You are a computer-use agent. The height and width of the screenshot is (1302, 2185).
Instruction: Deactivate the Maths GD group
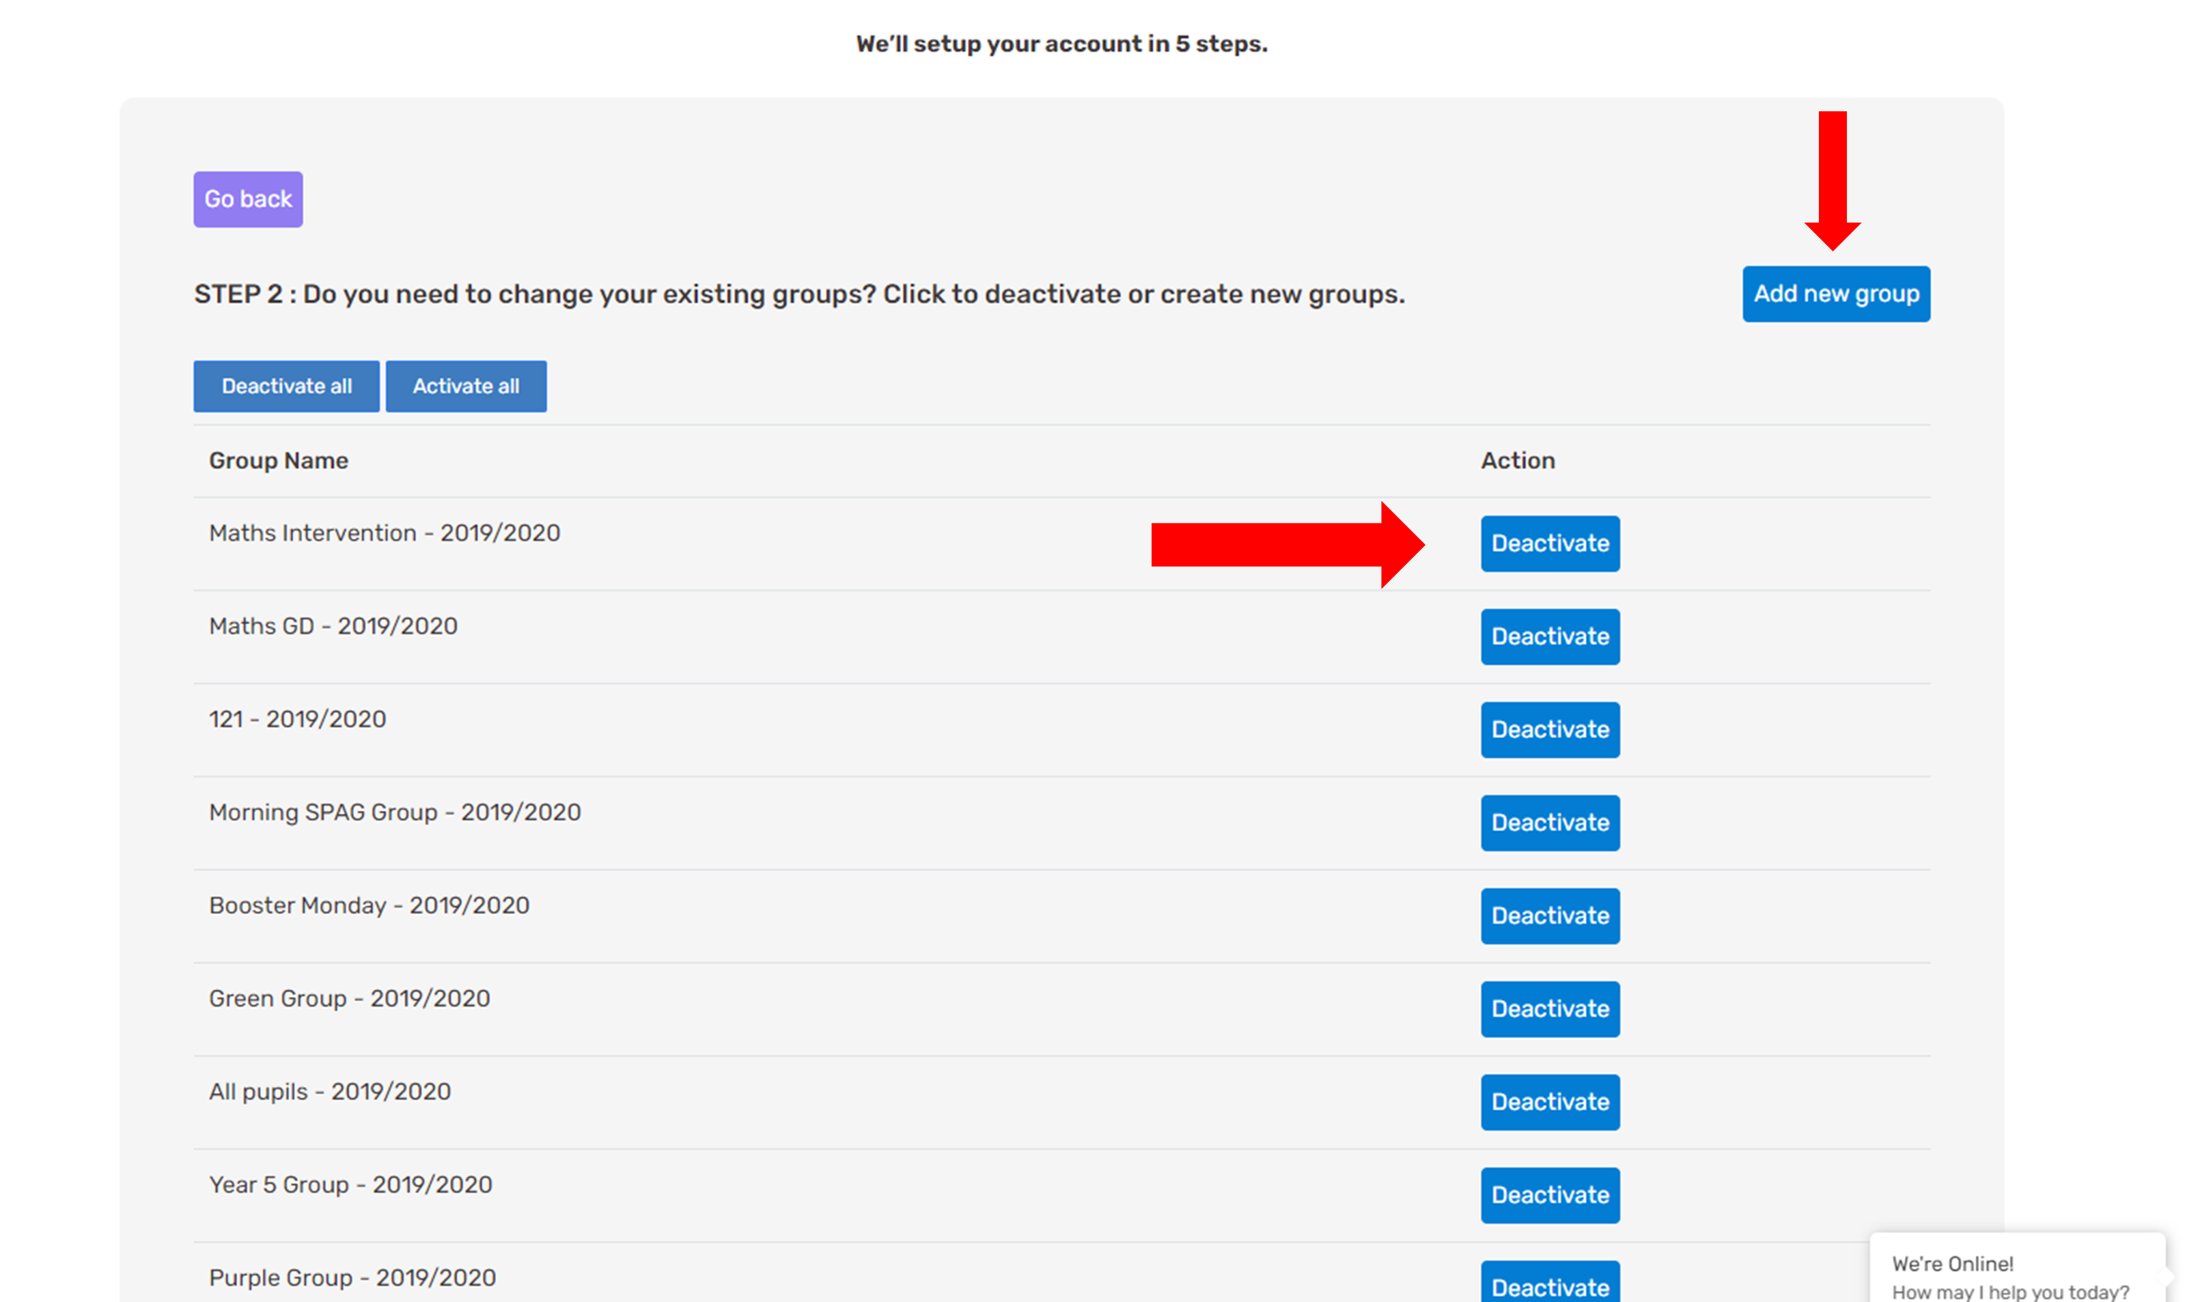point(1550,637)
